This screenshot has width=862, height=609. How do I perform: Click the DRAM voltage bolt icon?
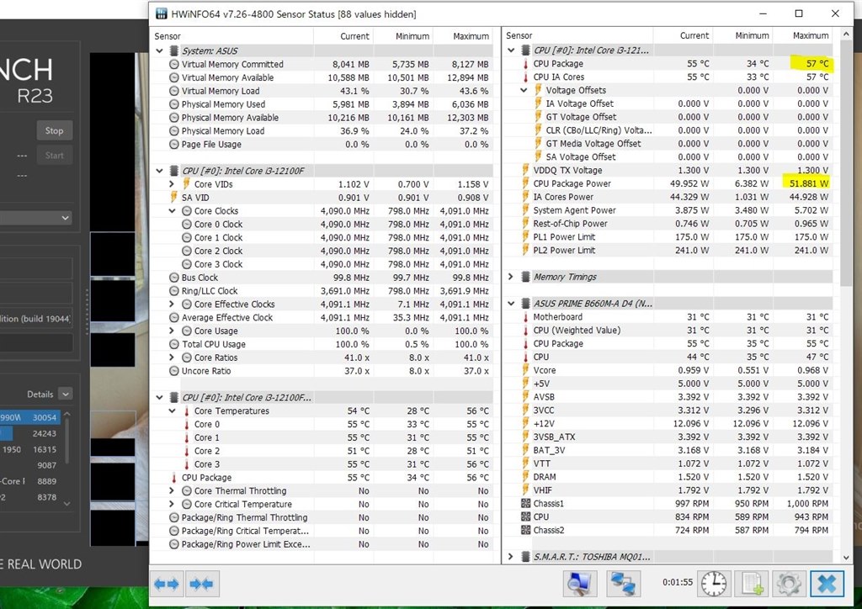[x=525, y=477]
